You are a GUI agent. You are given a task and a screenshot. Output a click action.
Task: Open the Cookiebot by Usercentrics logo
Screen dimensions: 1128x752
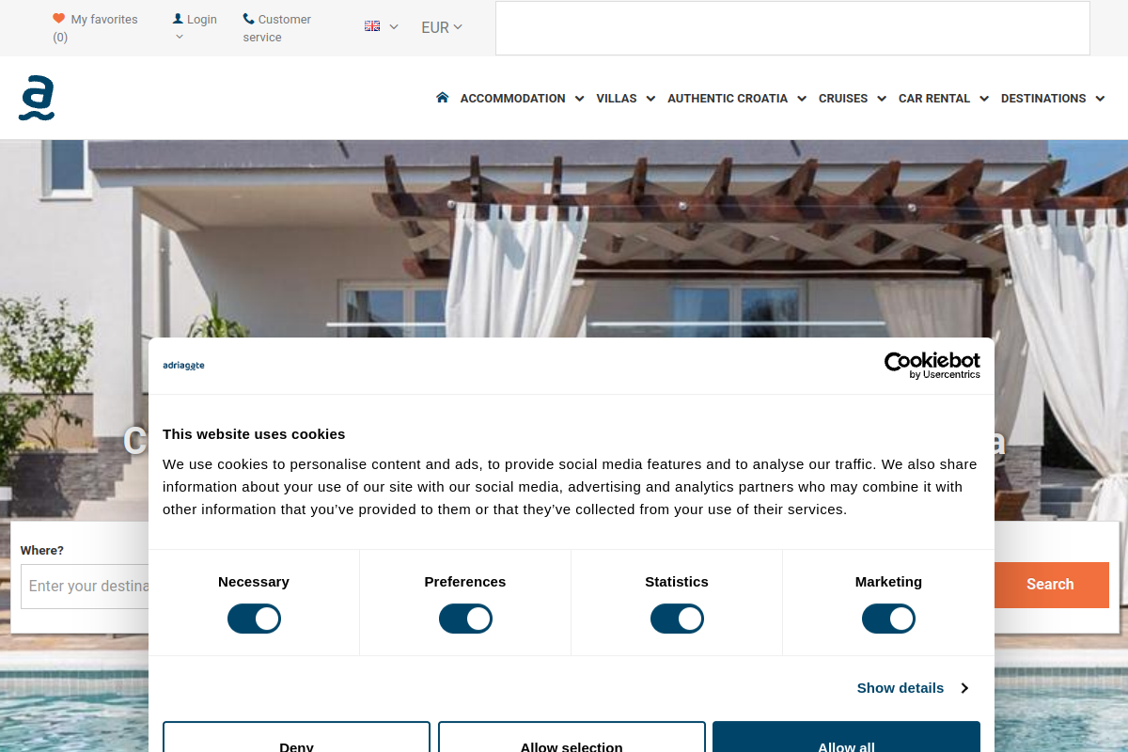click(x=932, y=366)
